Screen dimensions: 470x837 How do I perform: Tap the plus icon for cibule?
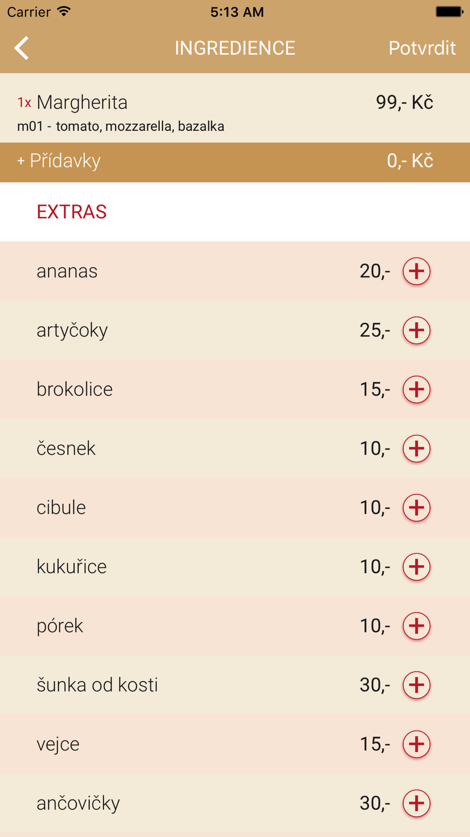click(x=416, y=507)
